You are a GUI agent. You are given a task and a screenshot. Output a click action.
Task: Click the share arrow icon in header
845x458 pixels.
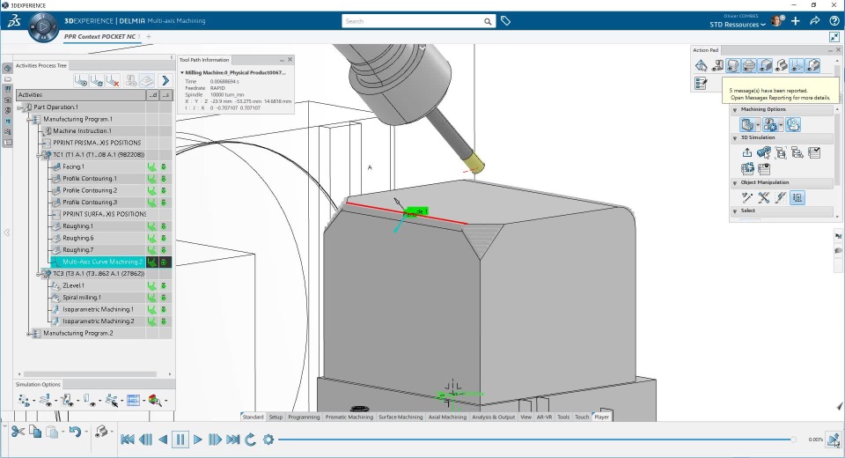click(x=815, y=21)
